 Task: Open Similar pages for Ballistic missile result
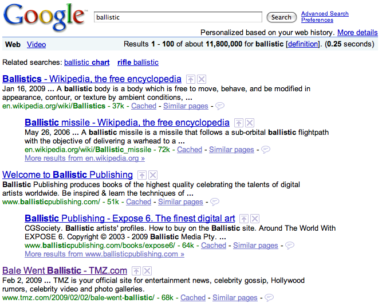click(x=231, y=149)
